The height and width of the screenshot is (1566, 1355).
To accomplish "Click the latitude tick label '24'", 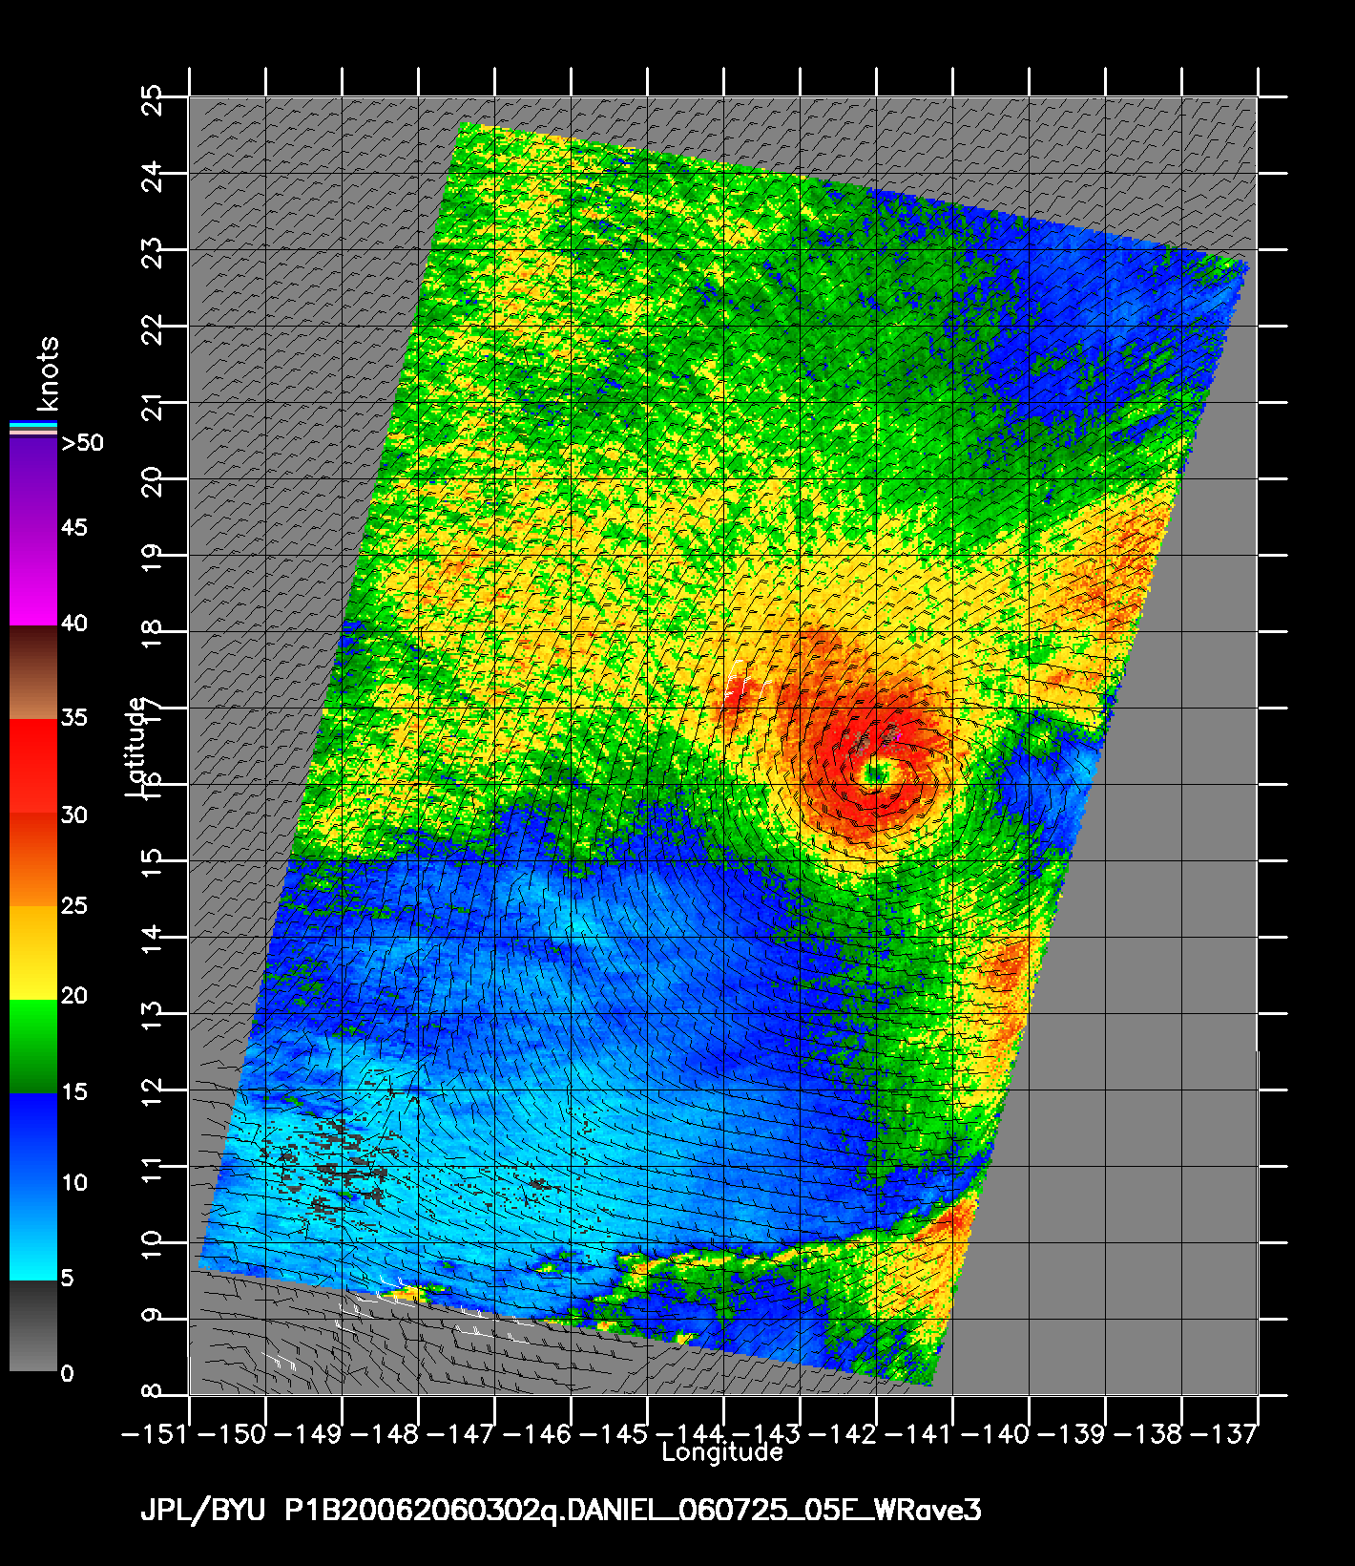I will point(151,176).
